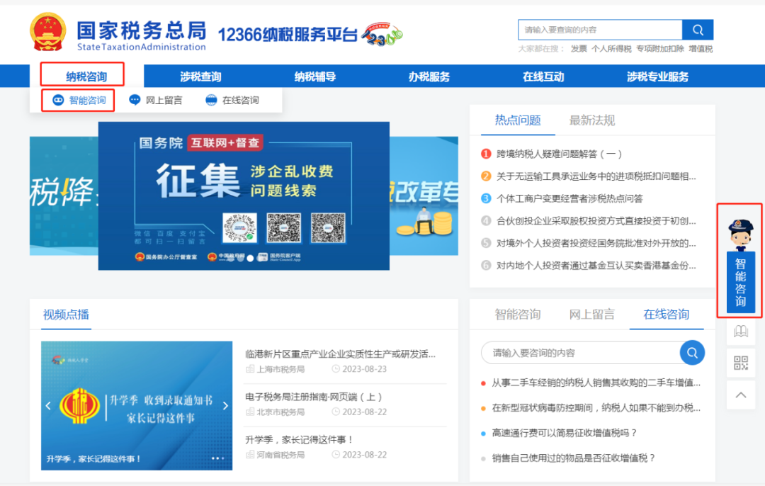Click the consultation search magnifier button
Screen dimensions: 765x486
[x=692, y=352]
